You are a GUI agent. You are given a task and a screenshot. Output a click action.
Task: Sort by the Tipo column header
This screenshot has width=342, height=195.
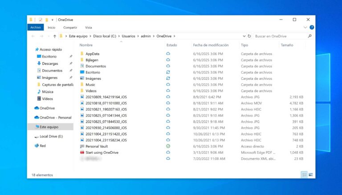point(244,45)
